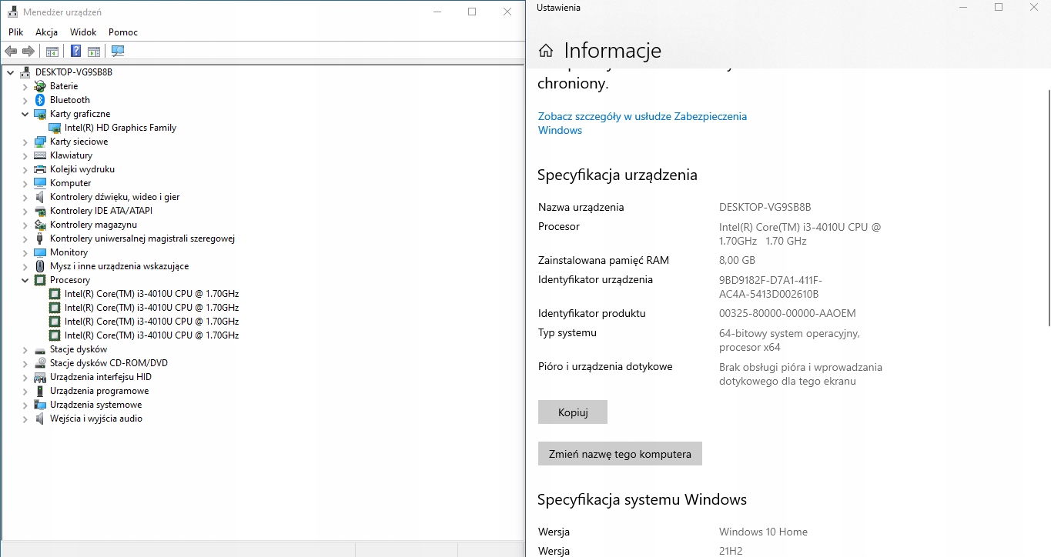Select the Stacje dysków drive icon
This screenshot has width=1051, height=557.
(x=40, y=349)
